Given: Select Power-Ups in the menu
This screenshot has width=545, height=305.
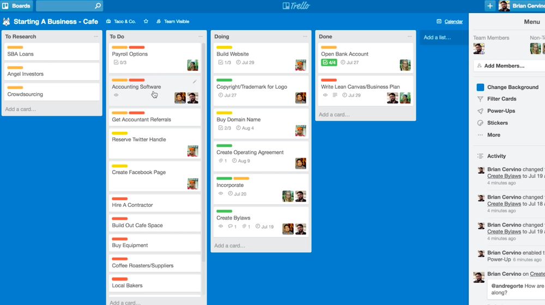Looking at the screenshot, I should click(501, 111).
